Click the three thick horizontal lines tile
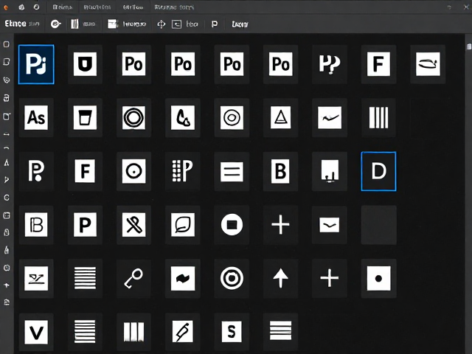The image size is (472, 354). [x=280, y=331]
